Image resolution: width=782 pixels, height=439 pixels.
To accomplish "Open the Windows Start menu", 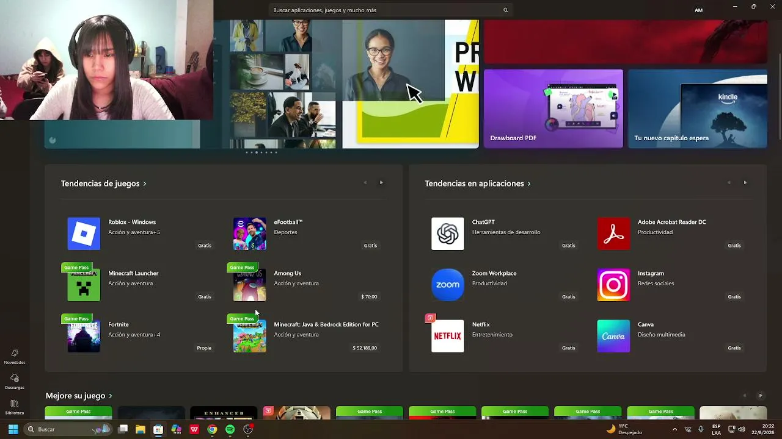I will click(x=13, y=429).
